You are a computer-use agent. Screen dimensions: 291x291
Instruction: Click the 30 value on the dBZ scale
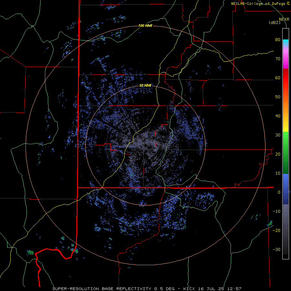pyautogui.click(x=278, y=135)
